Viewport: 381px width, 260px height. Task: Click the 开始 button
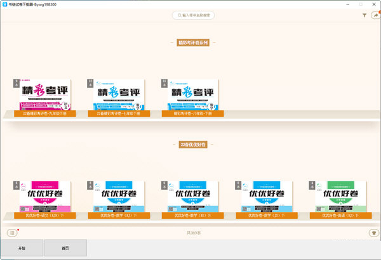click(22, 248)
